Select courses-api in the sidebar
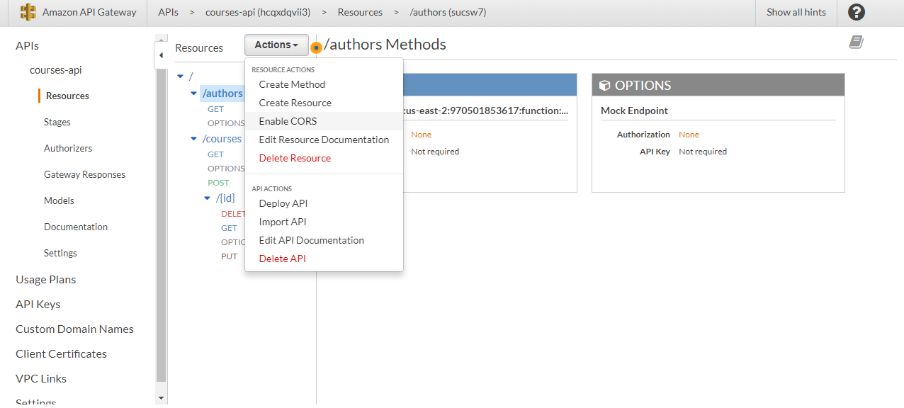This screenshot has height=408, width=904. click(x=56, y=70)
